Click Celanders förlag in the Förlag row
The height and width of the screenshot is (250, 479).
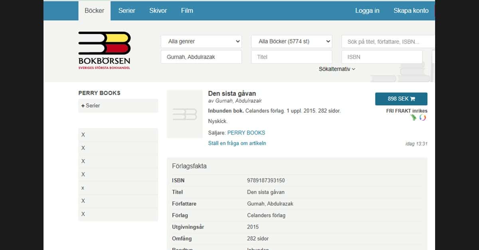click(266, 215)
